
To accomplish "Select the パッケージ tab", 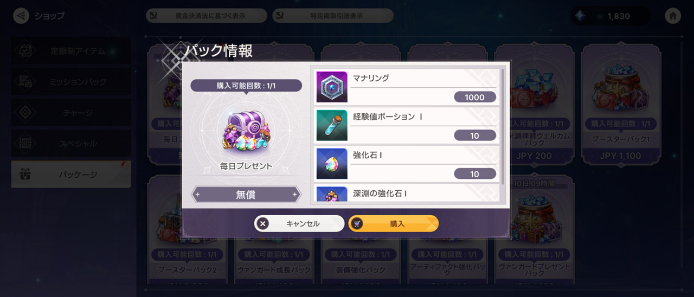I will pyautogui.click(x=71, y=175).
